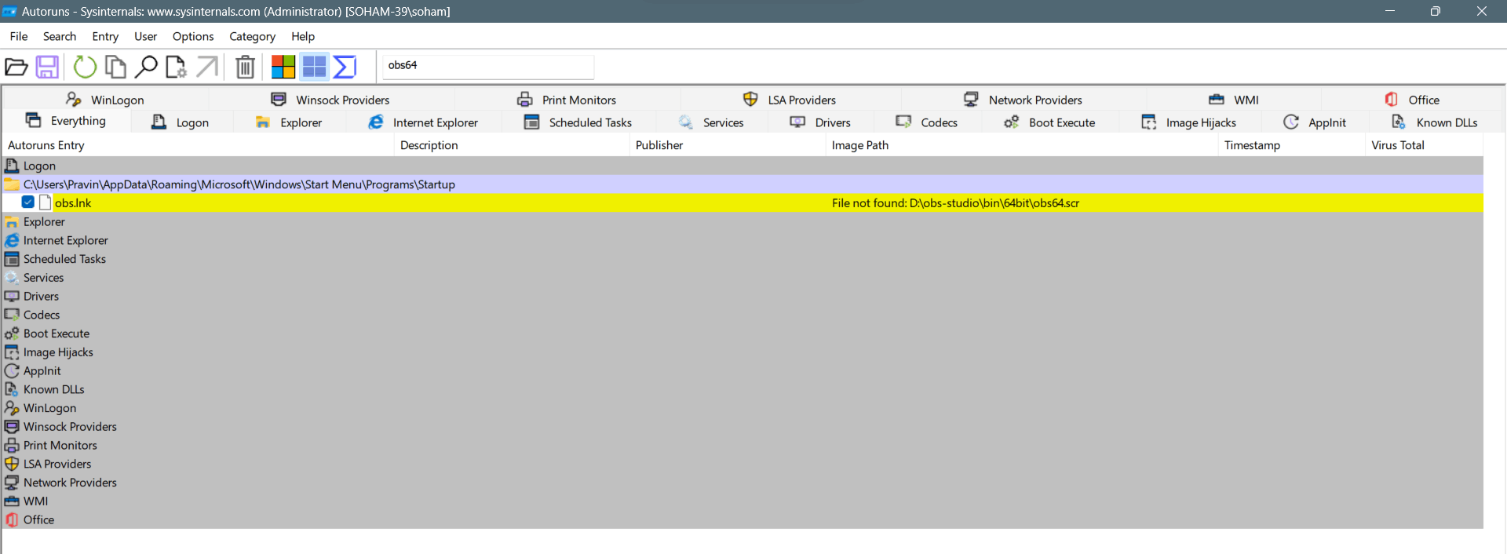This screenshot has height=554, width=1507.
Task: Click the Copy toolbar icon
Action: point(115,67)
